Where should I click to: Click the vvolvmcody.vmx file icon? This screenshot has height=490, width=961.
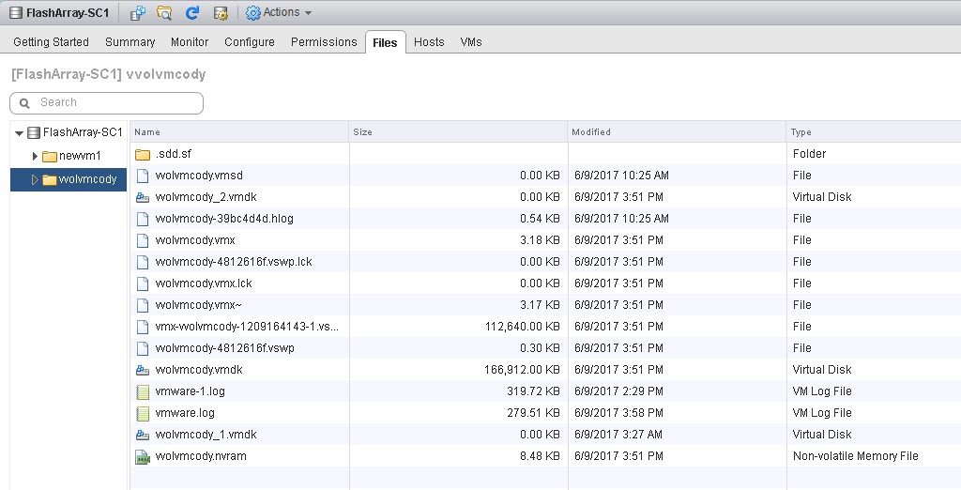[x=143, y=240]
